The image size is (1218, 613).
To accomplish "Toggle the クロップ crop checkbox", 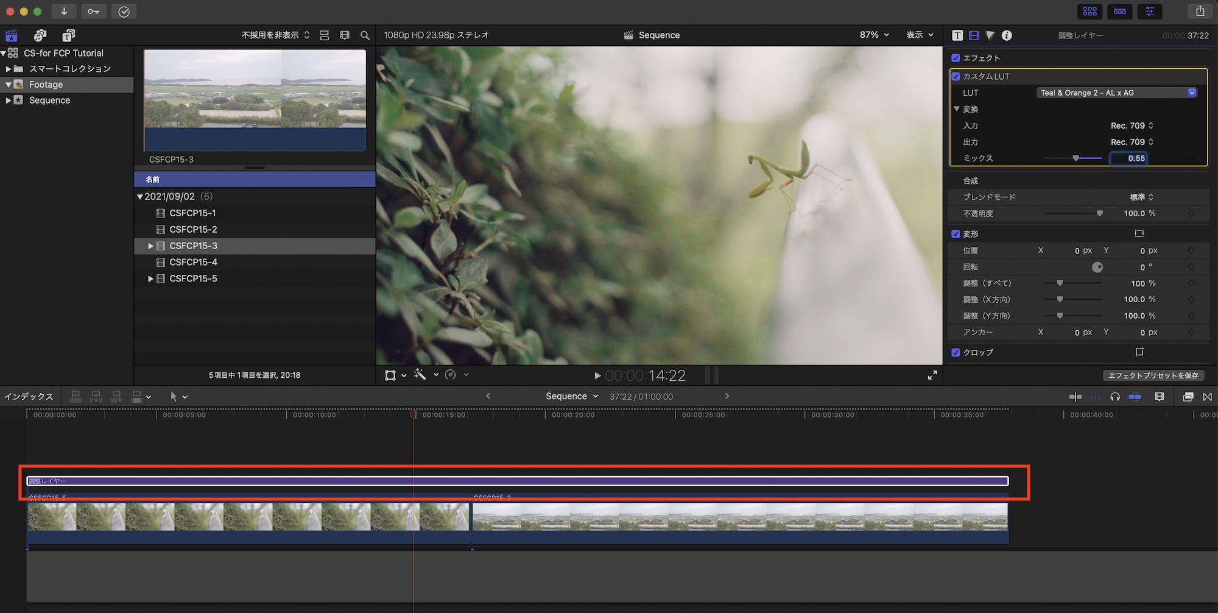I will 956,352.
